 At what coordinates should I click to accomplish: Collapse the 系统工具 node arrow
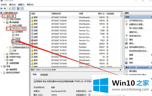1,16
